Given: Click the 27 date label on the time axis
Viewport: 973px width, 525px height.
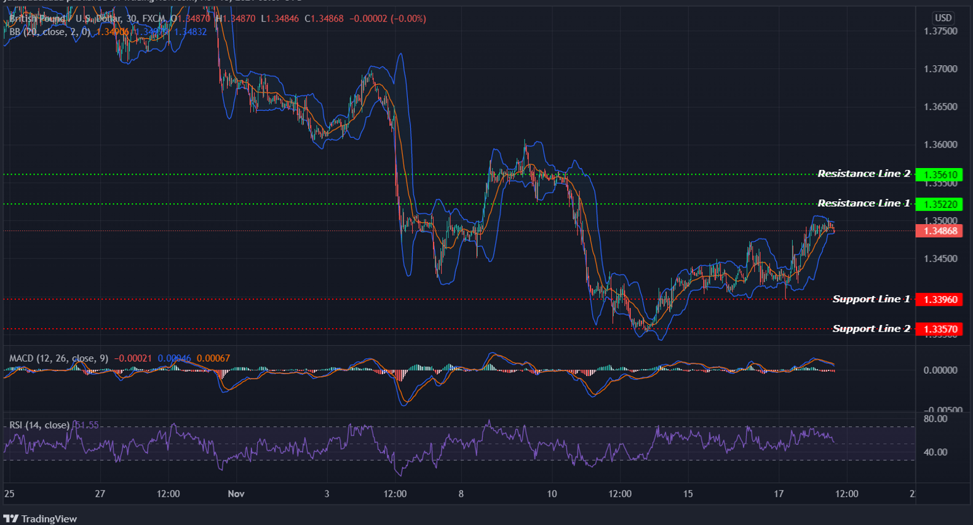Looking at the screenshot, I should [100, 494].
